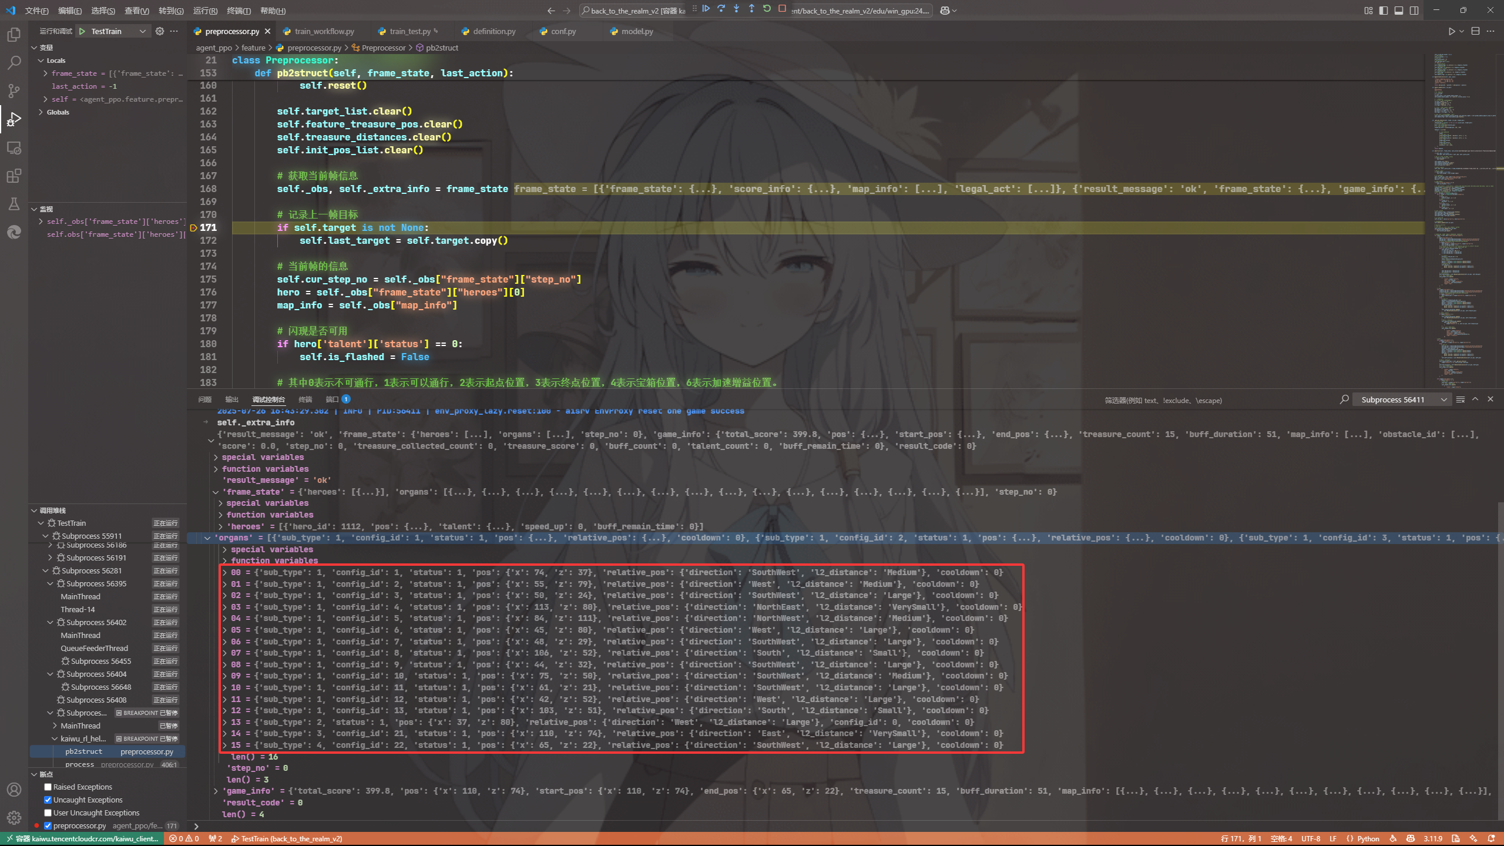Toggle the primary side bar layout icon

click(1384, 11)
